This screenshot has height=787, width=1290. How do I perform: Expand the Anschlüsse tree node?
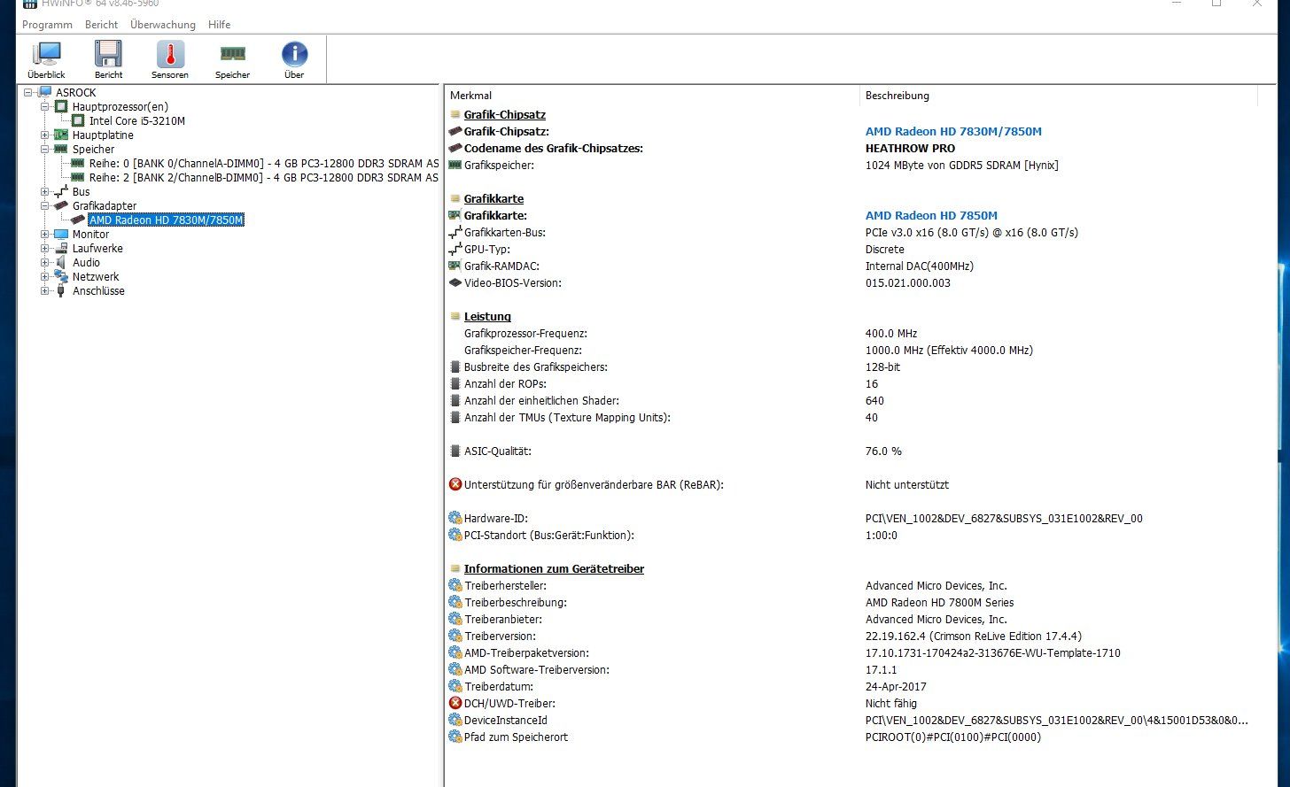coord(45,290)
